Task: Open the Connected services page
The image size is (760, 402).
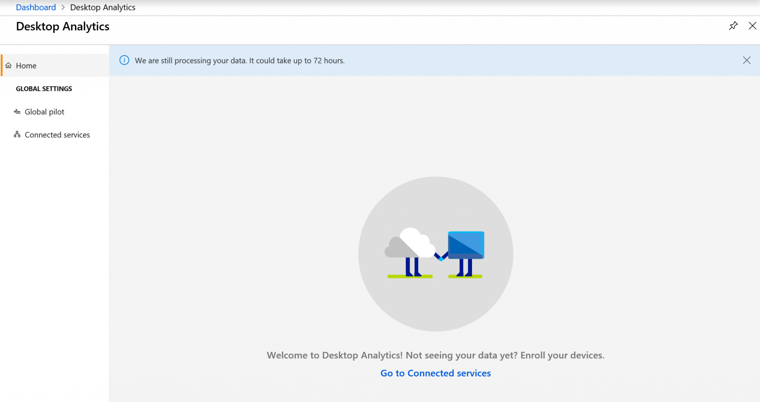Action: [57, 134]
